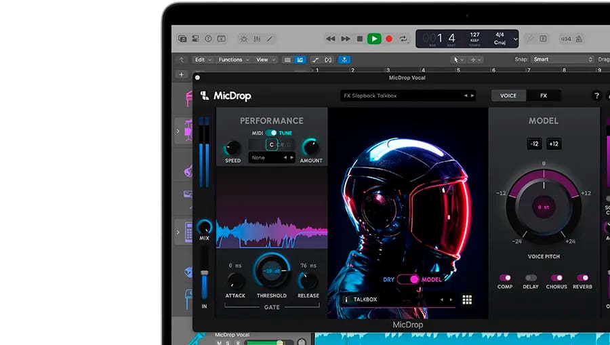Click the Fast Forward transport button
The width and height of the screenshot is (610, 345).
click(346, 39)
